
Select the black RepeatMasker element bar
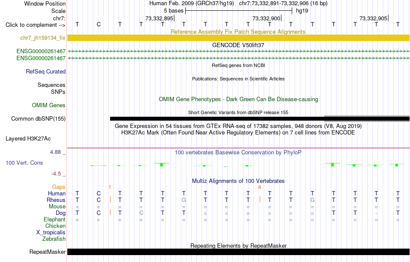click(238, 252)
